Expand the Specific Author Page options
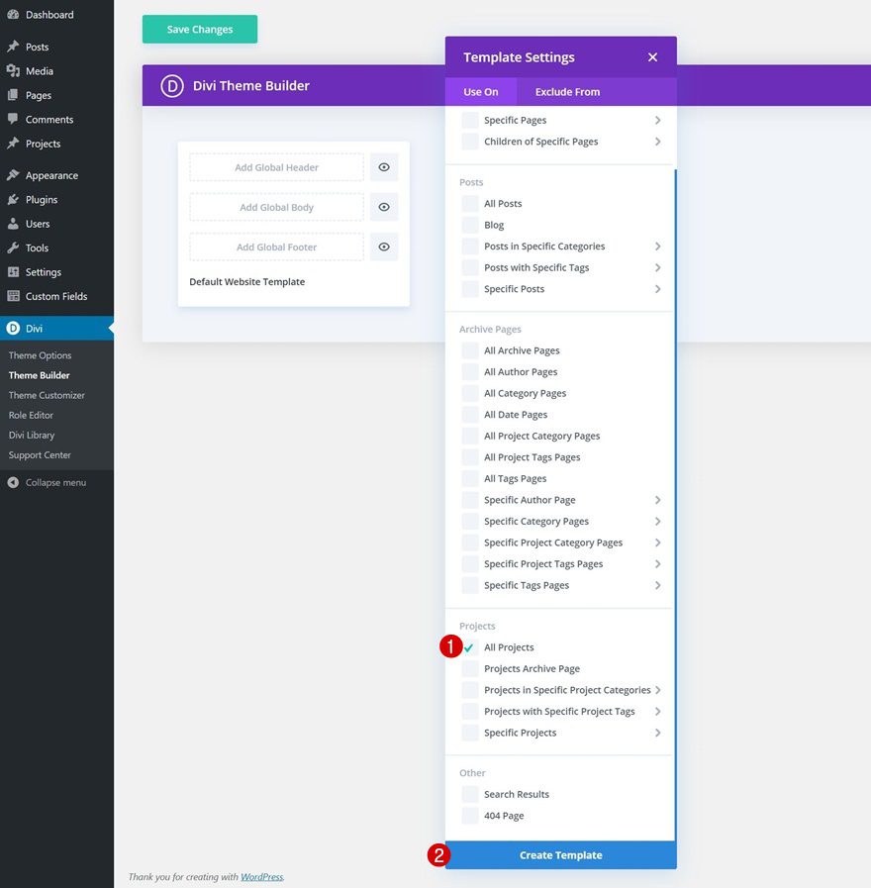 (657, 499)
